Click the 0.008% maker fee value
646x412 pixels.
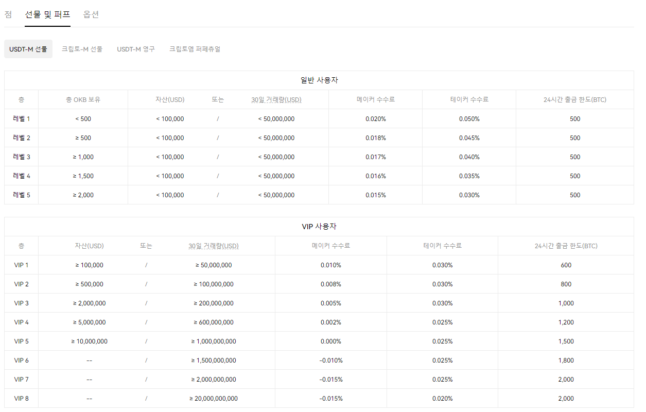point(331,284)
